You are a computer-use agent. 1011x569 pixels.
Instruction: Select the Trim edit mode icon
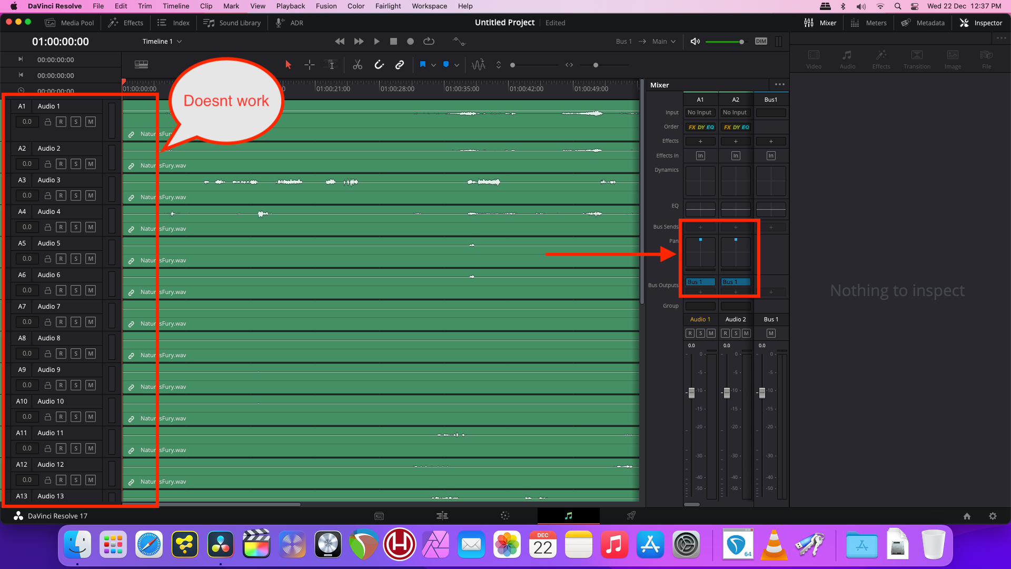coord(331,65)
